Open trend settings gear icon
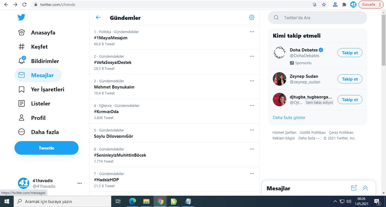 coord(252,18)
